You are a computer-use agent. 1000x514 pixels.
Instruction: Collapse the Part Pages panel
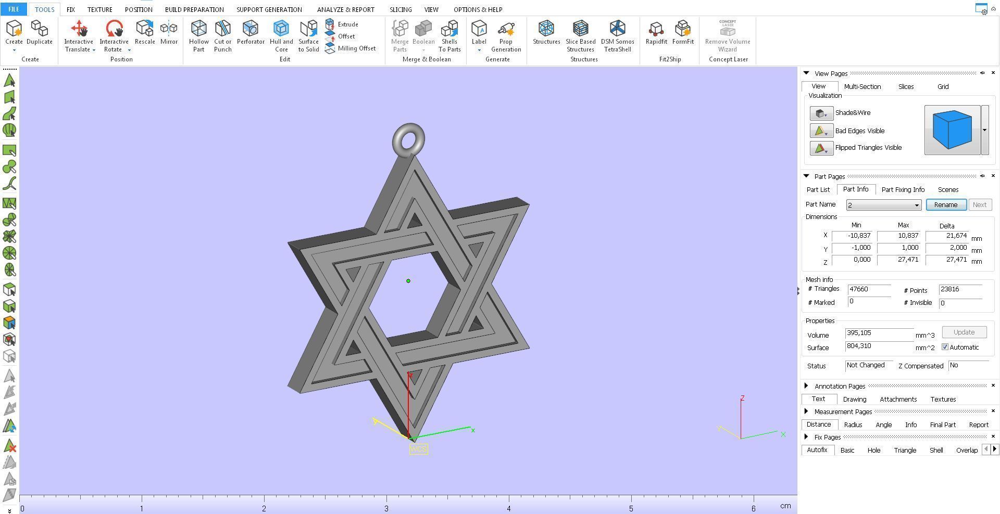point(806,176)
